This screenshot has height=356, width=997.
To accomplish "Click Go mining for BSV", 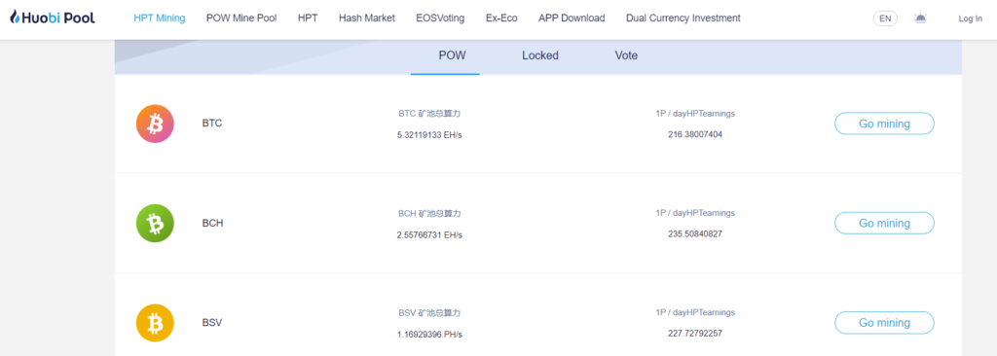I will point(884,323).
